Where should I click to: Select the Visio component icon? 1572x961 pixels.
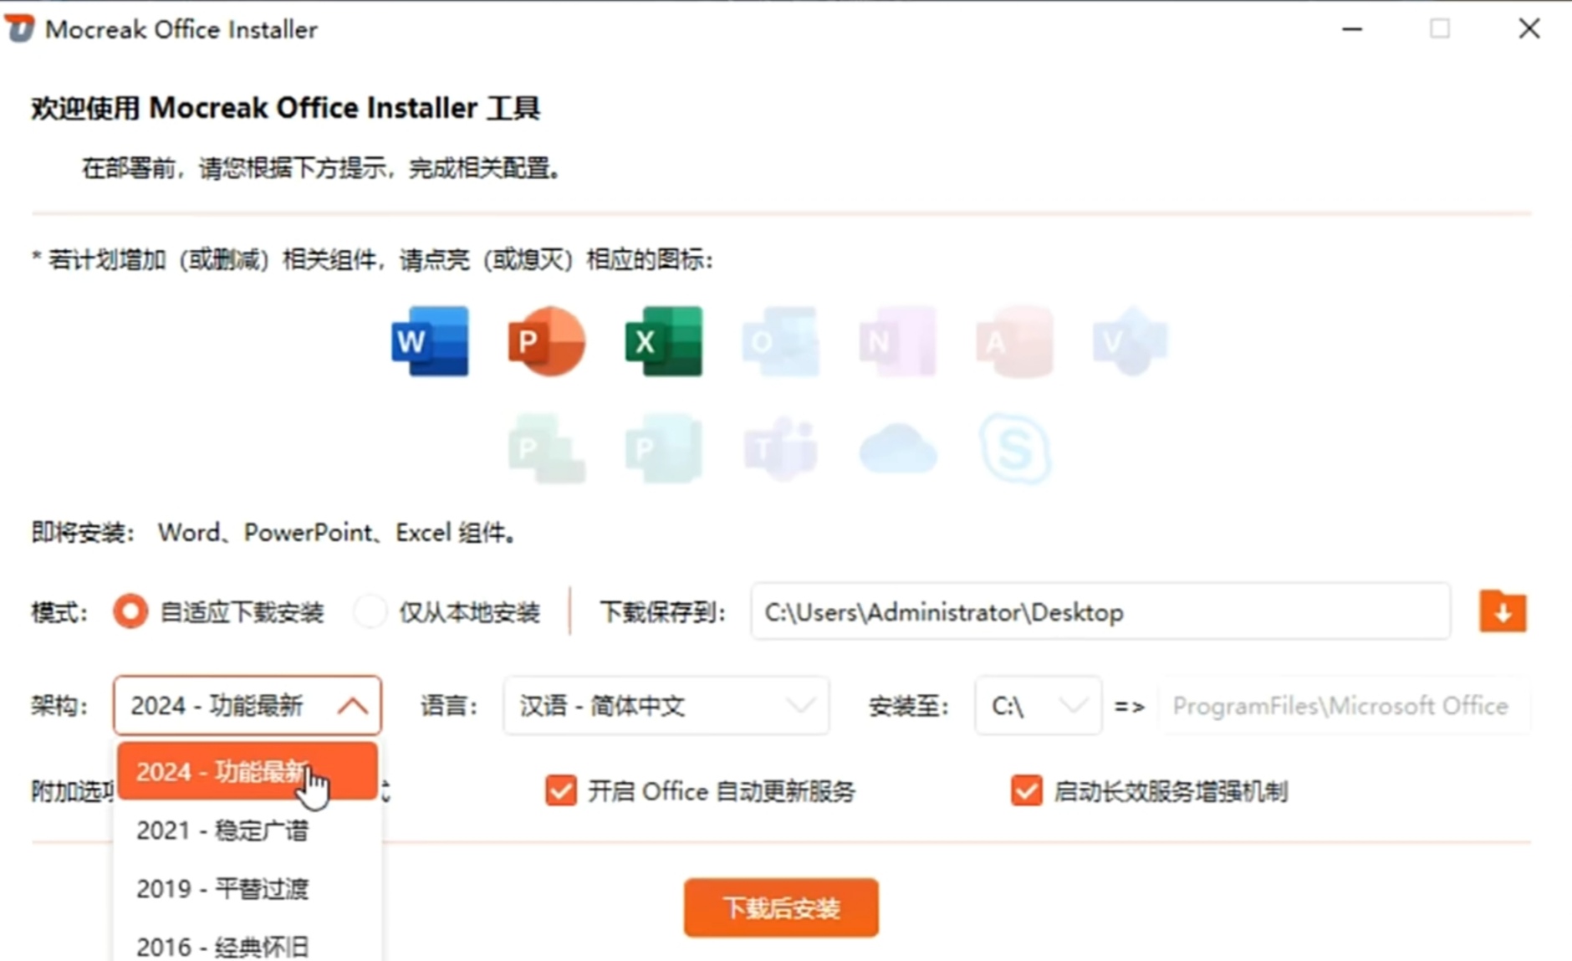coord(1130,341)
